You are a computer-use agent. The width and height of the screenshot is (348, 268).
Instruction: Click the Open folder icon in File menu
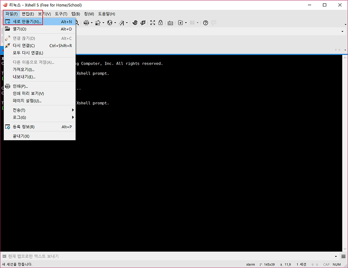click(x=8, y=29)
